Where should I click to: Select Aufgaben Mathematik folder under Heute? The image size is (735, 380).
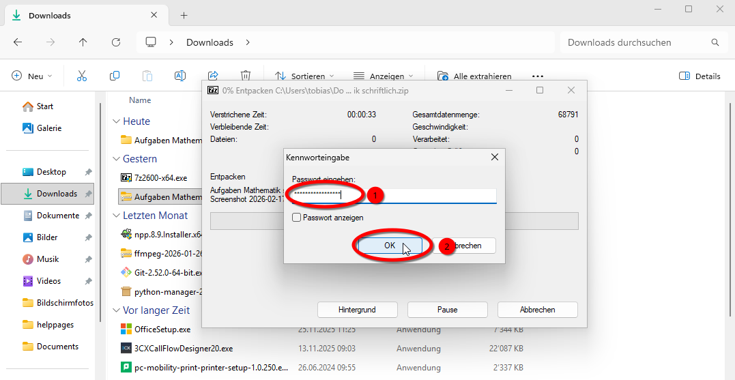click(161, 140)
